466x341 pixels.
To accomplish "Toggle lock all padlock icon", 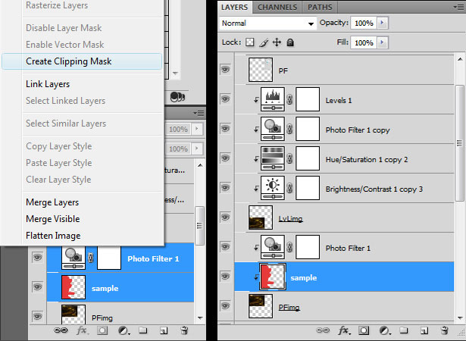I will [x=290, y=42].
